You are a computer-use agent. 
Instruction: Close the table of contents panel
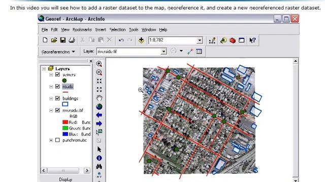click(x=91, y=61)
